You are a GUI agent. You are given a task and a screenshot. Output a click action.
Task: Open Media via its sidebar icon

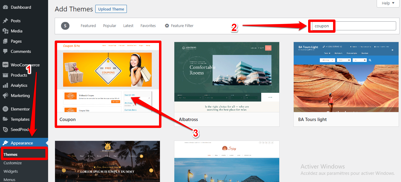[x=5, y=31]
